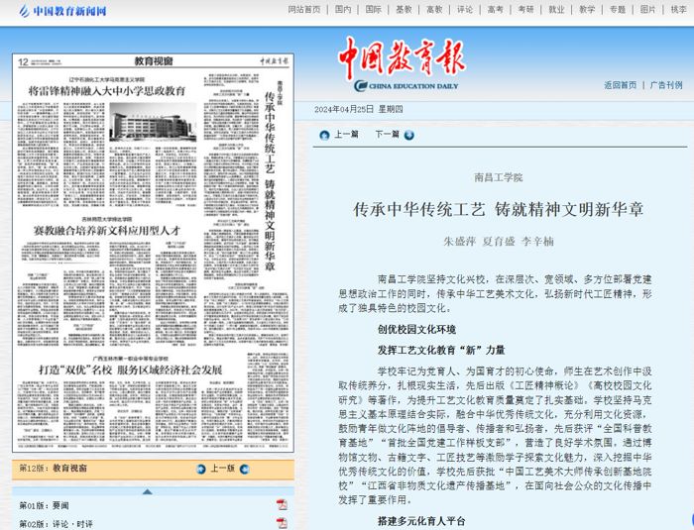This screenshot has height=530, width=694.
Task: Collapse the page list with the triangle
Action: 148,491
